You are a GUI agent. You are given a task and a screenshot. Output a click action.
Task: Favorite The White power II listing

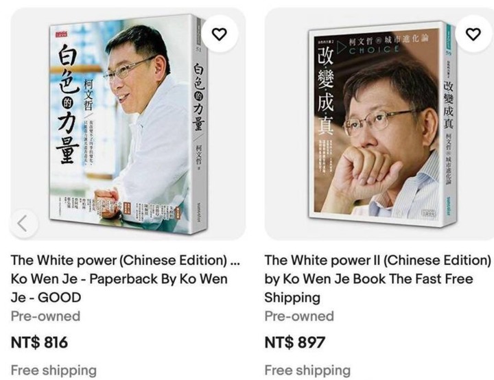coord(473,34)
